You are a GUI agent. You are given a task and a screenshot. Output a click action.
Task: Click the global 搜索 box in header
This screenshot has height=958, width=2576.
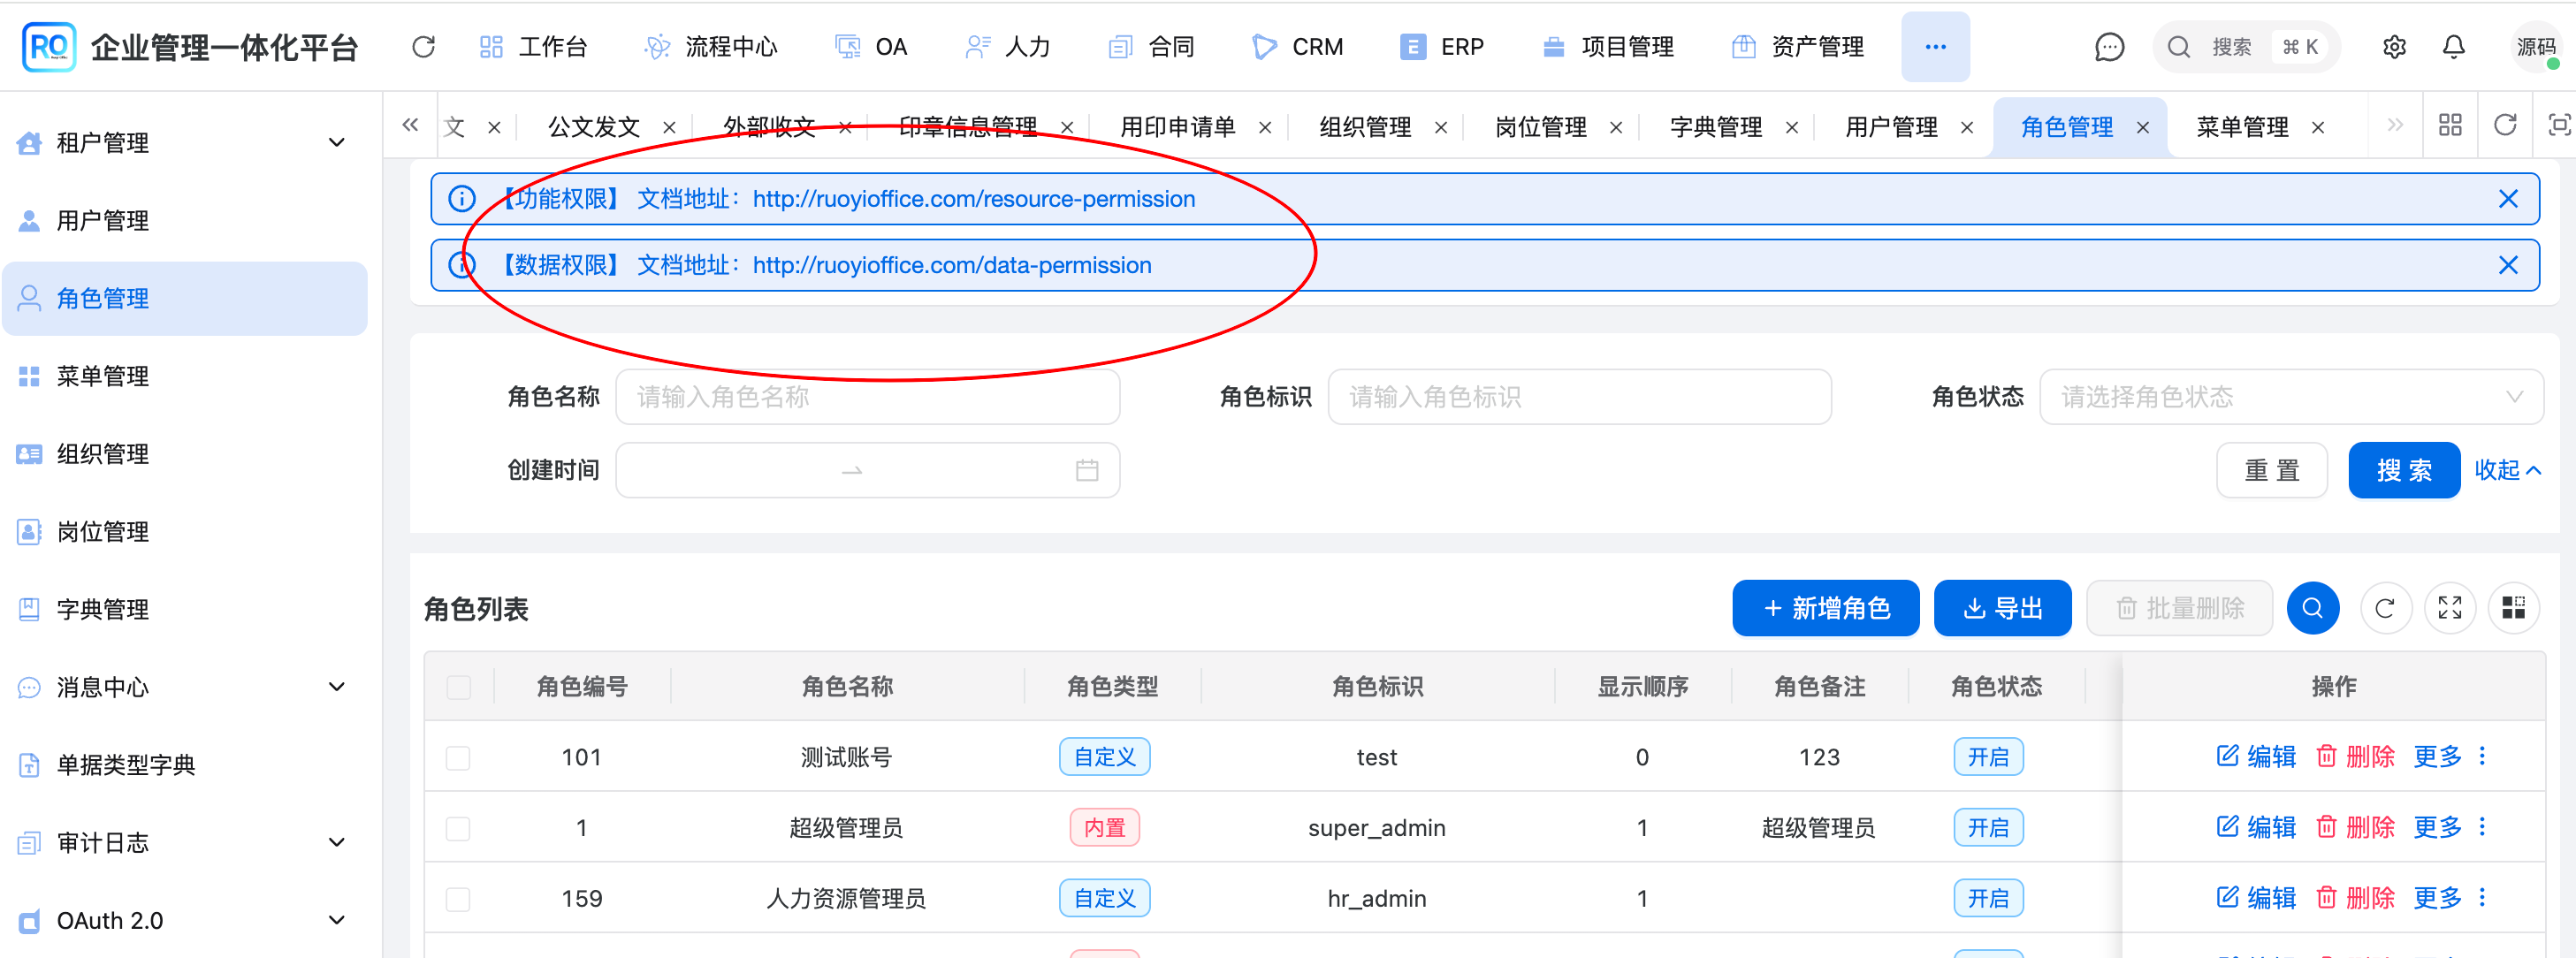2245,47
